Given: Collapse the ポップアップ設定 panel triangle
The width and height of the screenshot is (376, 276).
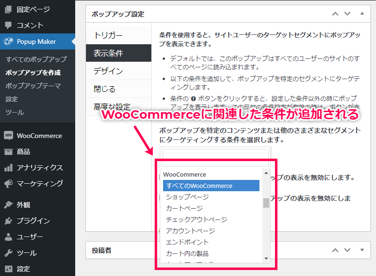Looking at the screenshot, I should [362, 14].
